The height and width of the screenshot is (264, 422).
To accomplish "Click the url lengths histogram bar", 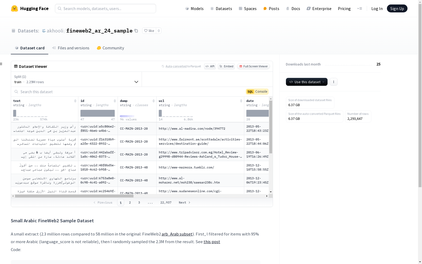I will pyautogui.click(x=160, y=113).
